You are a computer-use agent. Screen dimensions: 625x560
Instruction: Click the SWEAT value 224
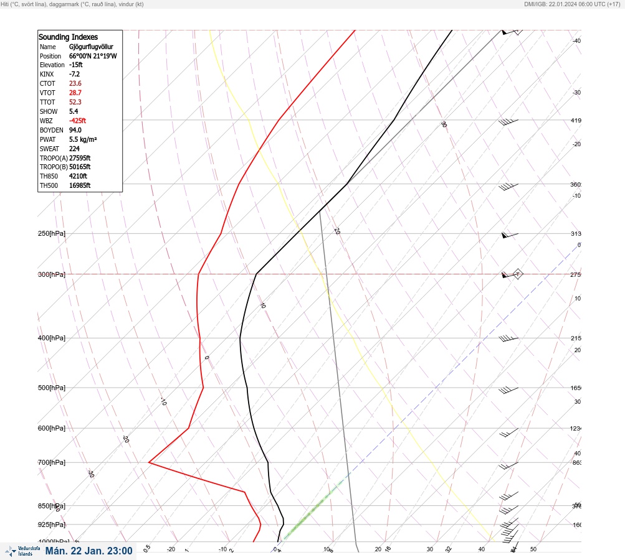click(x=75, y=149)
